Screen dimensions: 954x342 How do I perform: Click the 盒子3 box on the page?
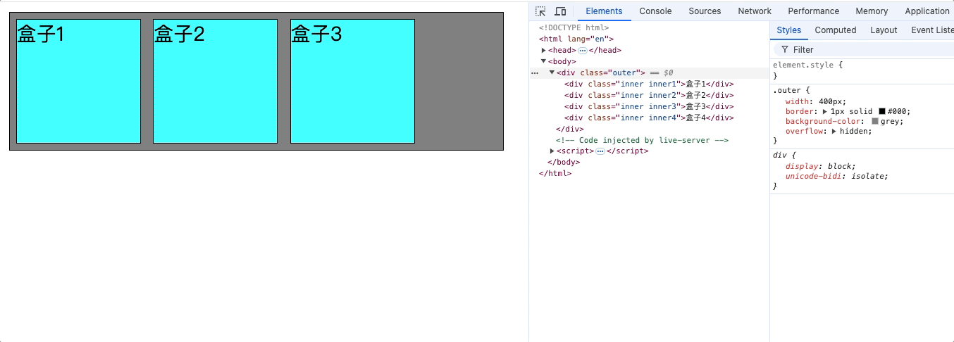pos(352,81)
